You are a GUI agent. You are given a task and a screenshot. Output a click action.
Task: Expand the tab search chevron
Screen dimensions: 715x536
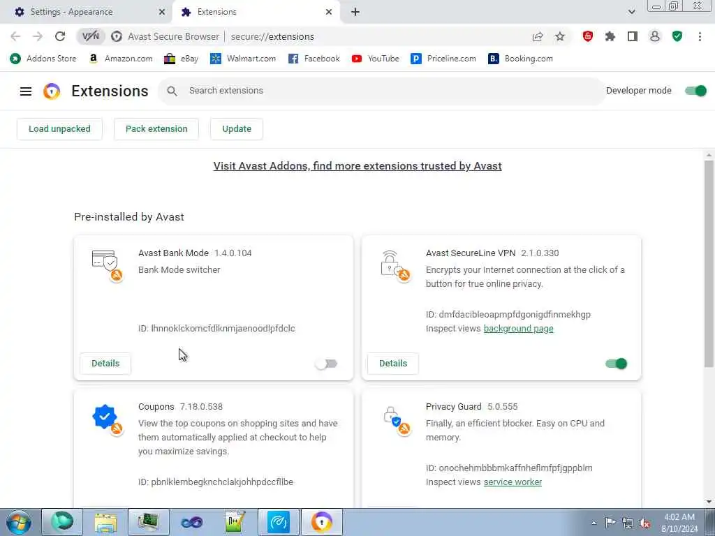pyautogui.click(x=631, y=12)
